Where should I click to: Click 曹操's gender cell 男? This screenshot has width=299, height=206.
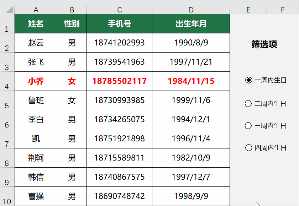(72, 196)
